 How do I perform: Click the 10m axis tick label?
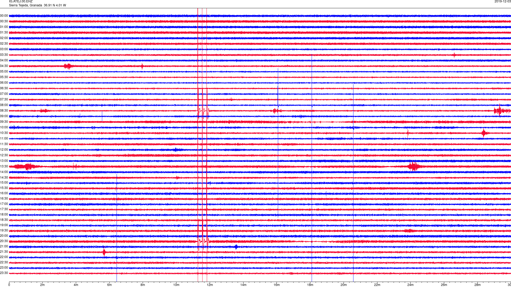coord(176,285)
